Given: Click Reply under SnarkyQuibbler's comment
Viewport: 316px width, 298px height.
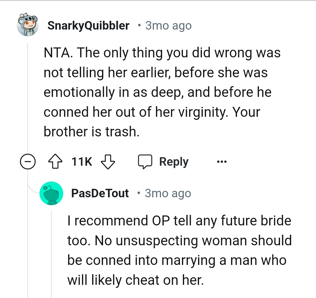Looking at the screenshot, I should [174, 161].
